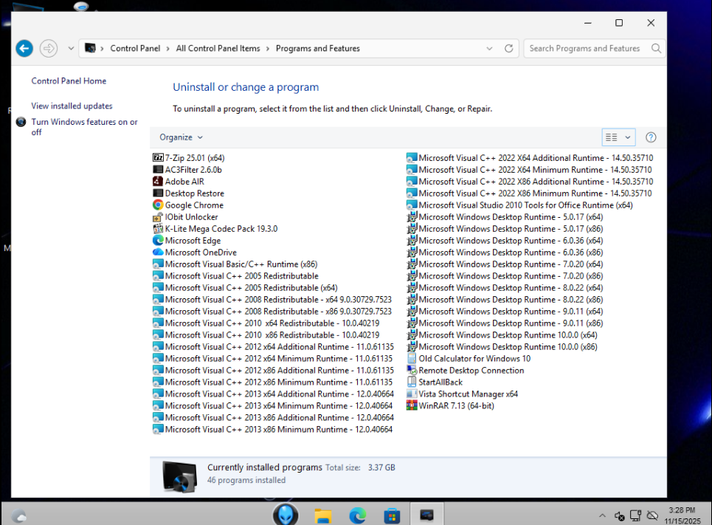Image resolution: width=712 pixels, height=525 pixels.
Task: Click the change view layout button
Action: pos(612,137)
